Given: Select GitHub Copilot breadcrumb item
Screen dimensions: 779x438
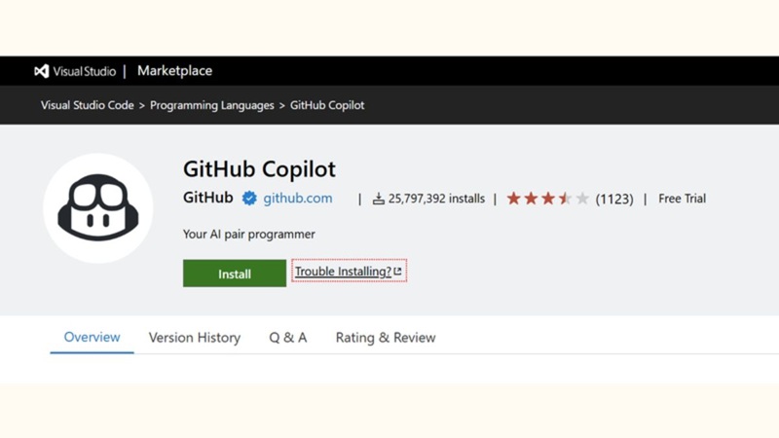Looking at the screenshot, I should tap(327, 105).
